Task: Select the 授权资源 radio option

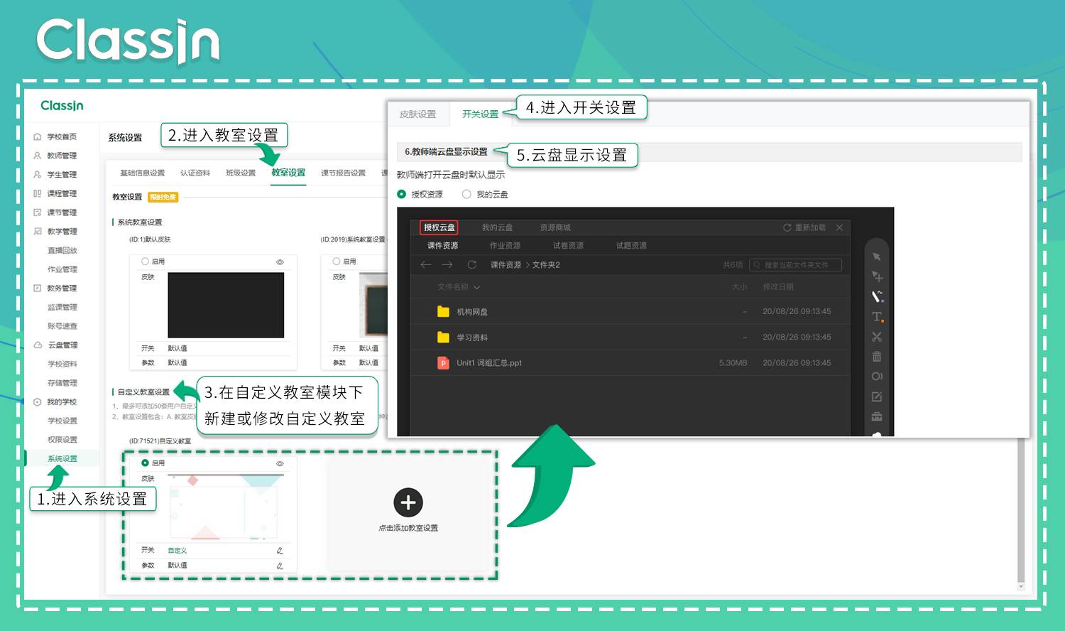Action: 402,194
